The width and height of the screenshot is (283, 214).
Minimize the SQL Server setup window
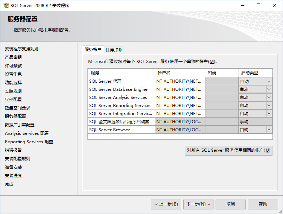point(243,5)
